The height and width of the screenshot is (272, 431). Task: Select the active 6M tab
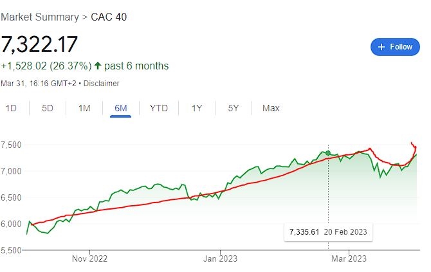click(x=120, y=108)
